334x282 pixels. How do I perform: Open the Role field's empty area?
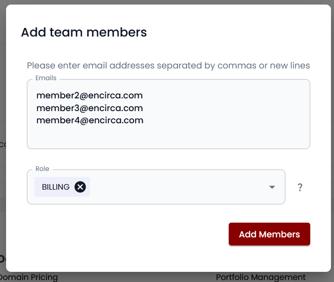177,187
